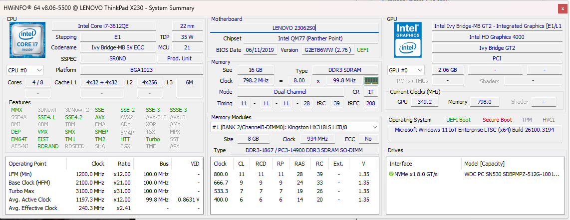Click the SSPEC SR0ND value

(x=117, y=58)
